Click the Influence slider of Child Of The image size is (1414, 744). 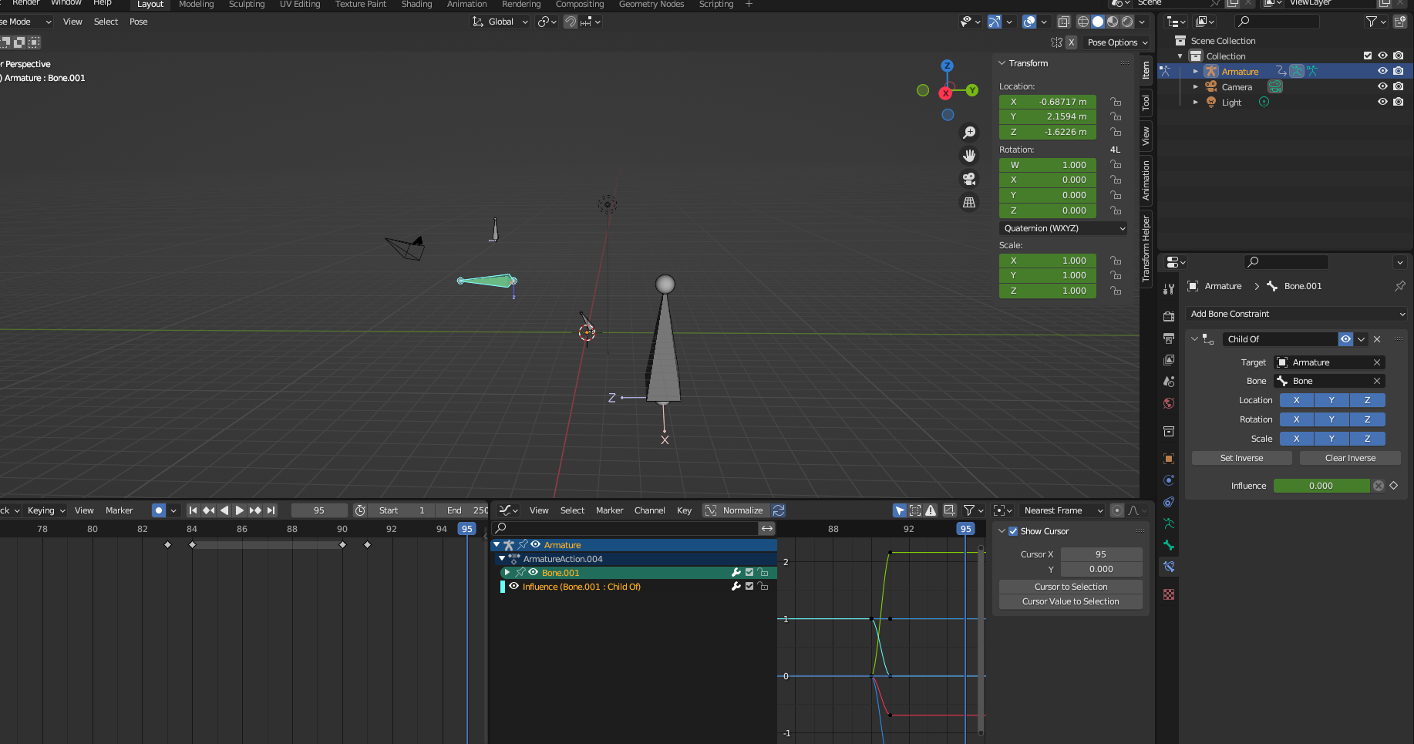1321,486
